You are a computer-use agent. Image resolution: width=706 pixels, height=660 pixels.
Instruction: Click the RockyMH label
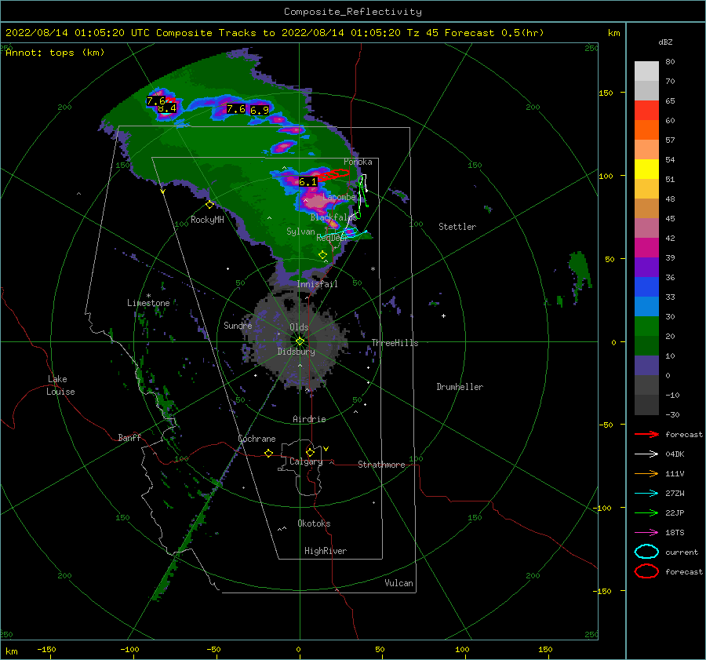(x=207, y=220)
